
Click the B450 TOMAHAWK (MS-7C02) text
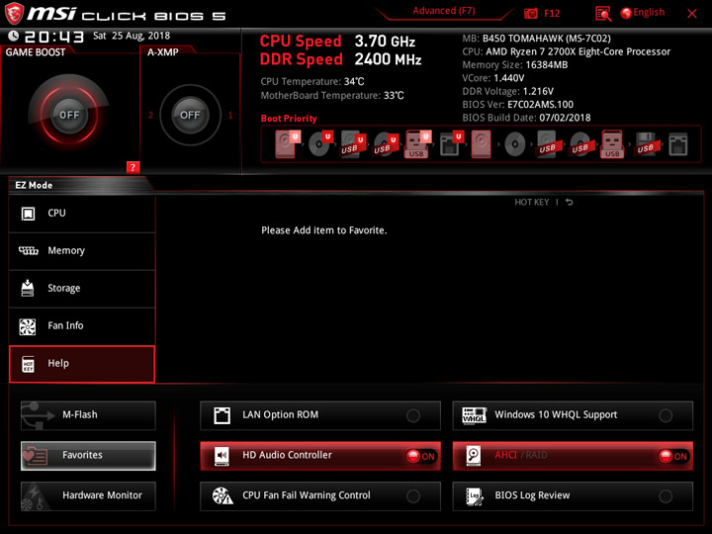(x=546, y=39)
